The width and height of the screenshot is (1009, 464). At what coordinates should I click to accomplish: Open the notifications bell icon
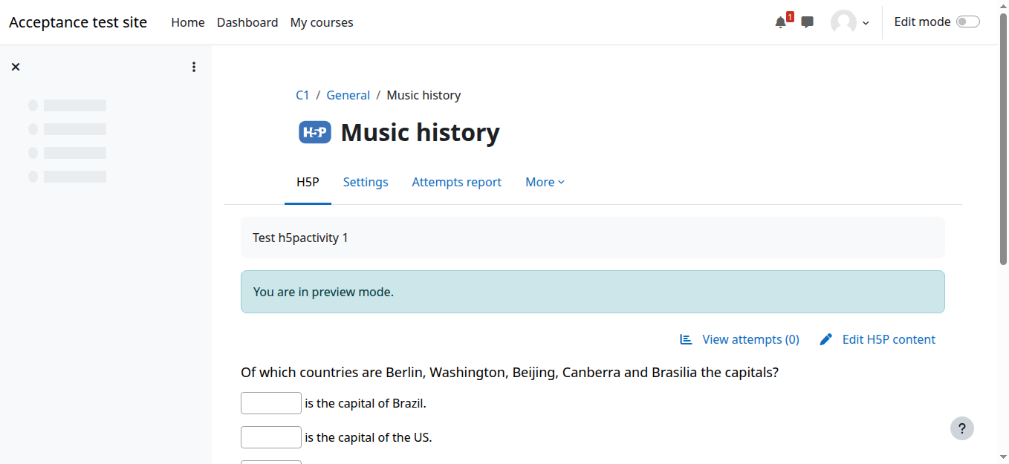tap(780, 22)
